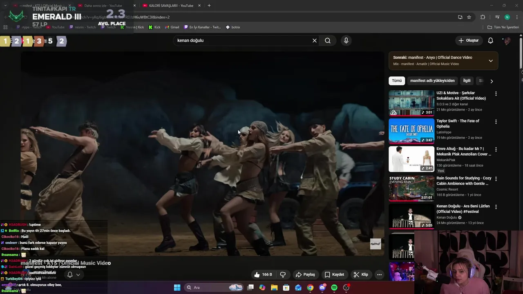Close the 'Daha sonra izle' tab
The width and height of the screenshot is (523, 294).
coord(134,6)
